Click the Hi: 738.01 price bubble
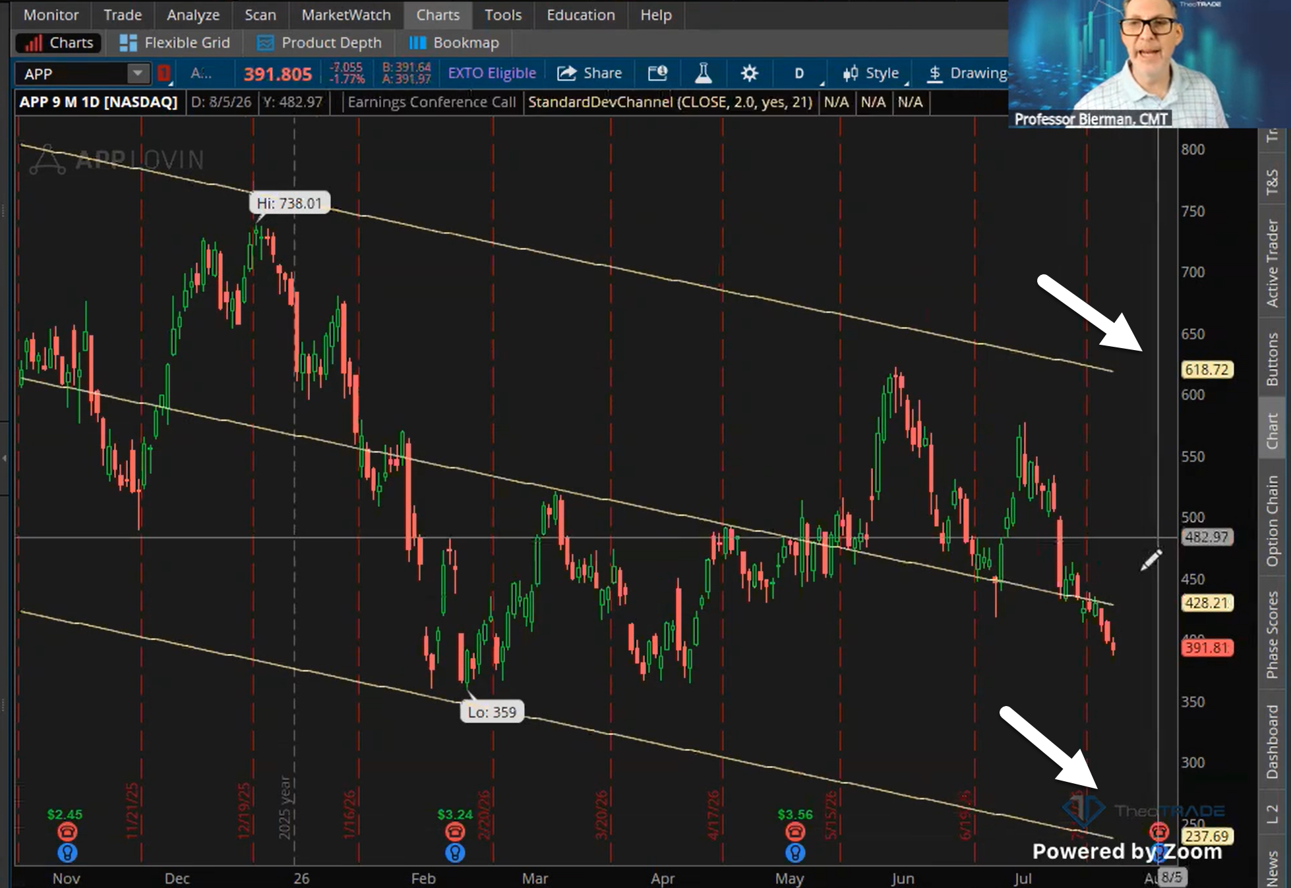1291x888 pixels. (x=289, y=203)
